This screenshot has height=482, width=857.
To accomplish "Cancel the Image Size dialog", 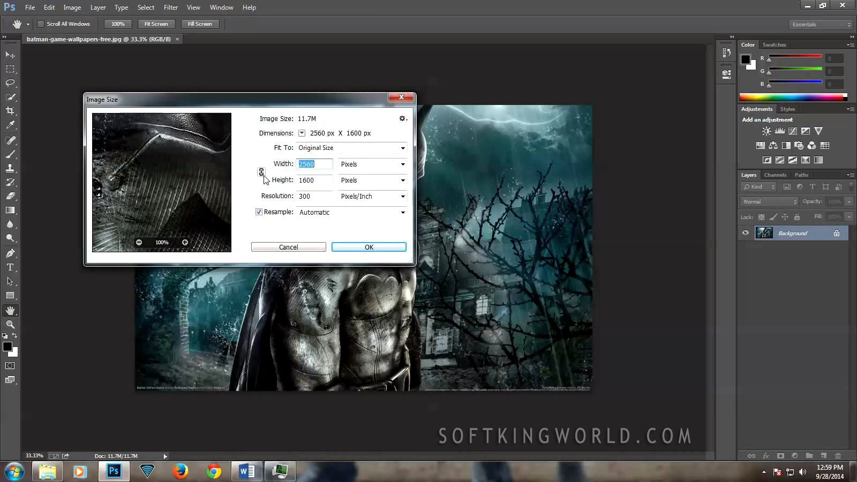I will click(x=288, y=247).
